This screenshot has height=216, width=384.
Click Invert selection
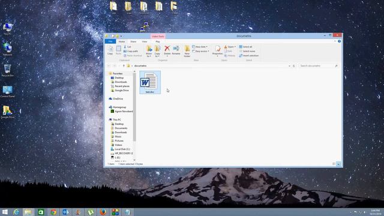point(248,56)
